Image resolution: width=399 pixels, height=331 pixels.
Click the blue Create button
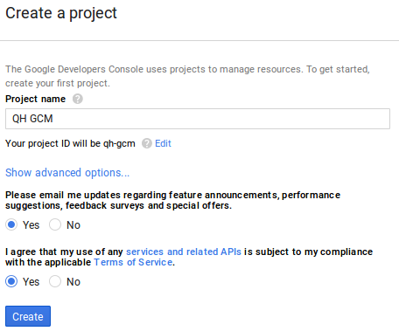28,316
